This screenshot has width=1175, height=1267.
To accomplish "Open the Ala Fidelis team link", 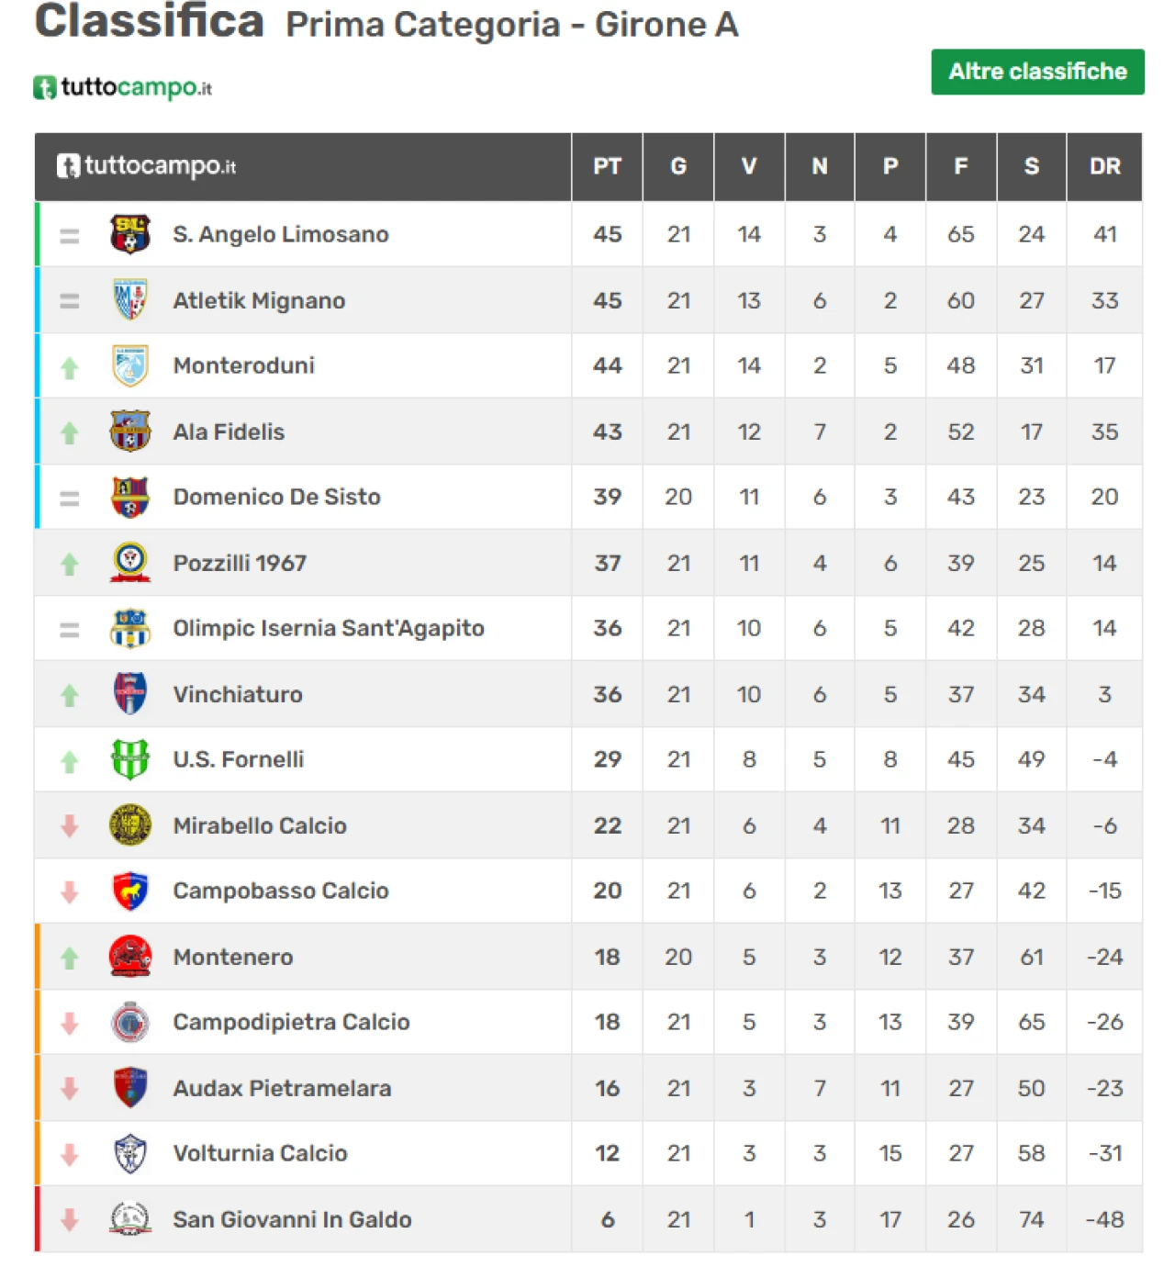I will coord(229,432).
